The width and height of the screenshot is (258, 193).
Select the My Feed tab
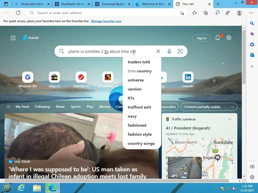point(22,107)
